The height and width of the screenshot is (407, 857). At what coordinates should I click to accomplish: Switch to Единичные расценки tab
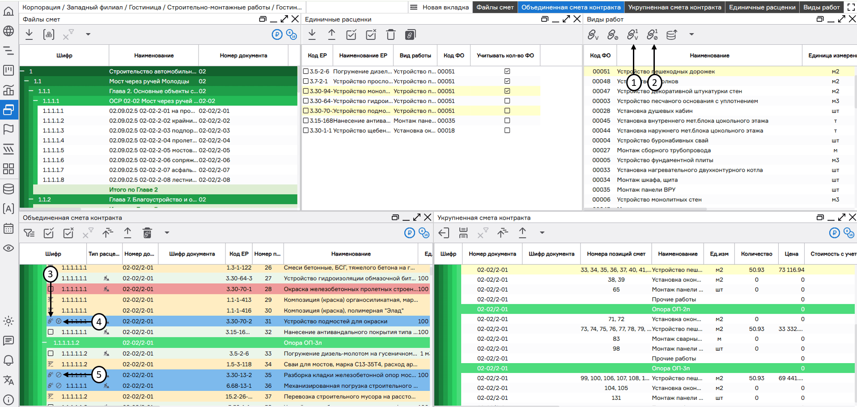click(762, 7)
